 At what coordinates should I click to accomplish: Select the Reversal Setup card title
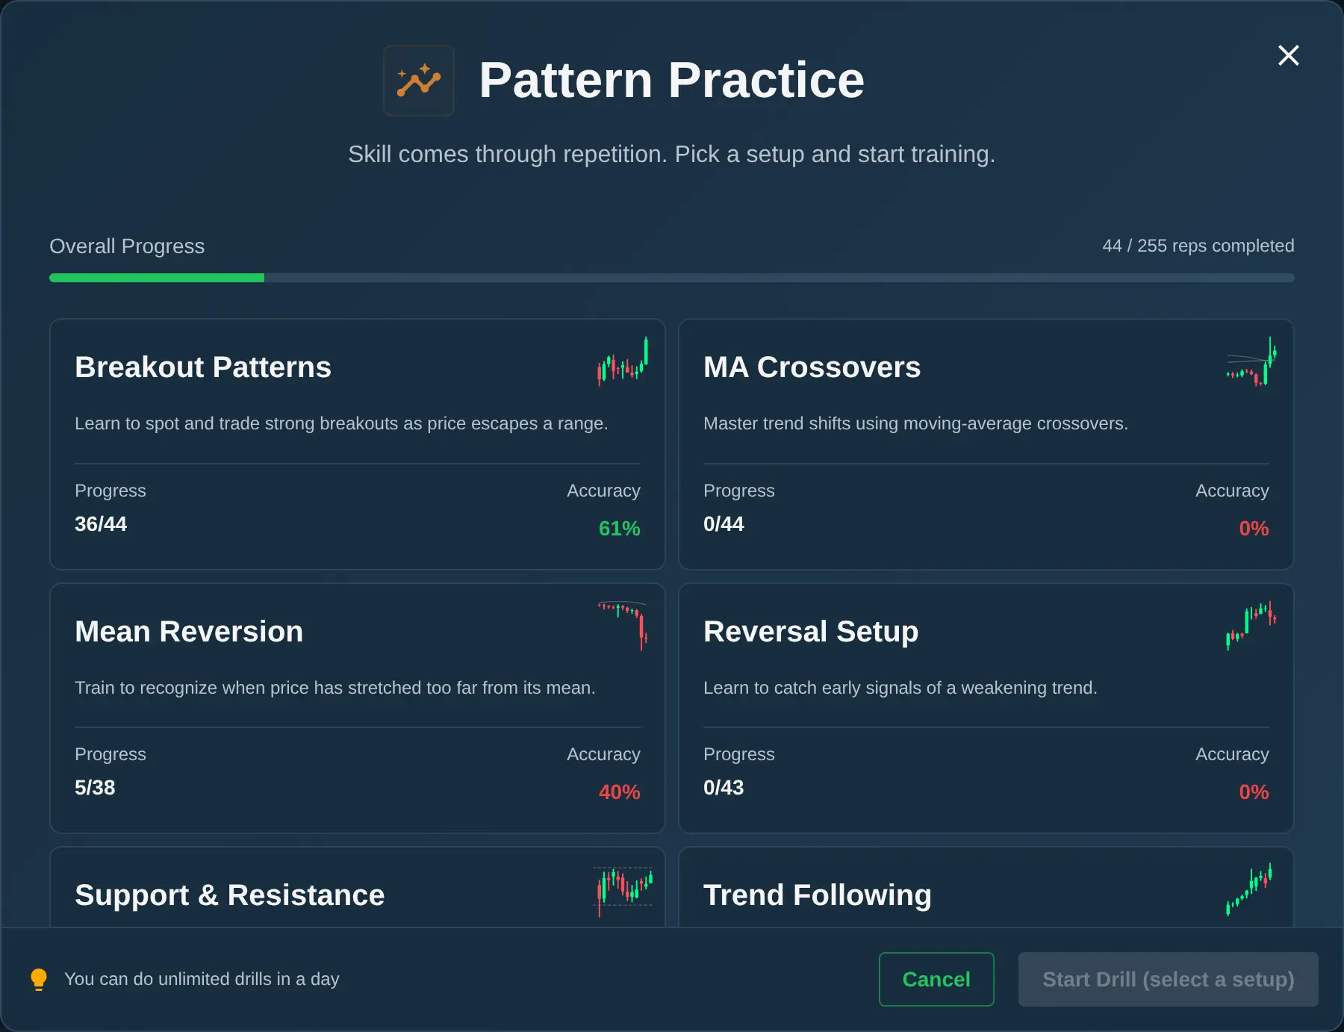[811, 632]
